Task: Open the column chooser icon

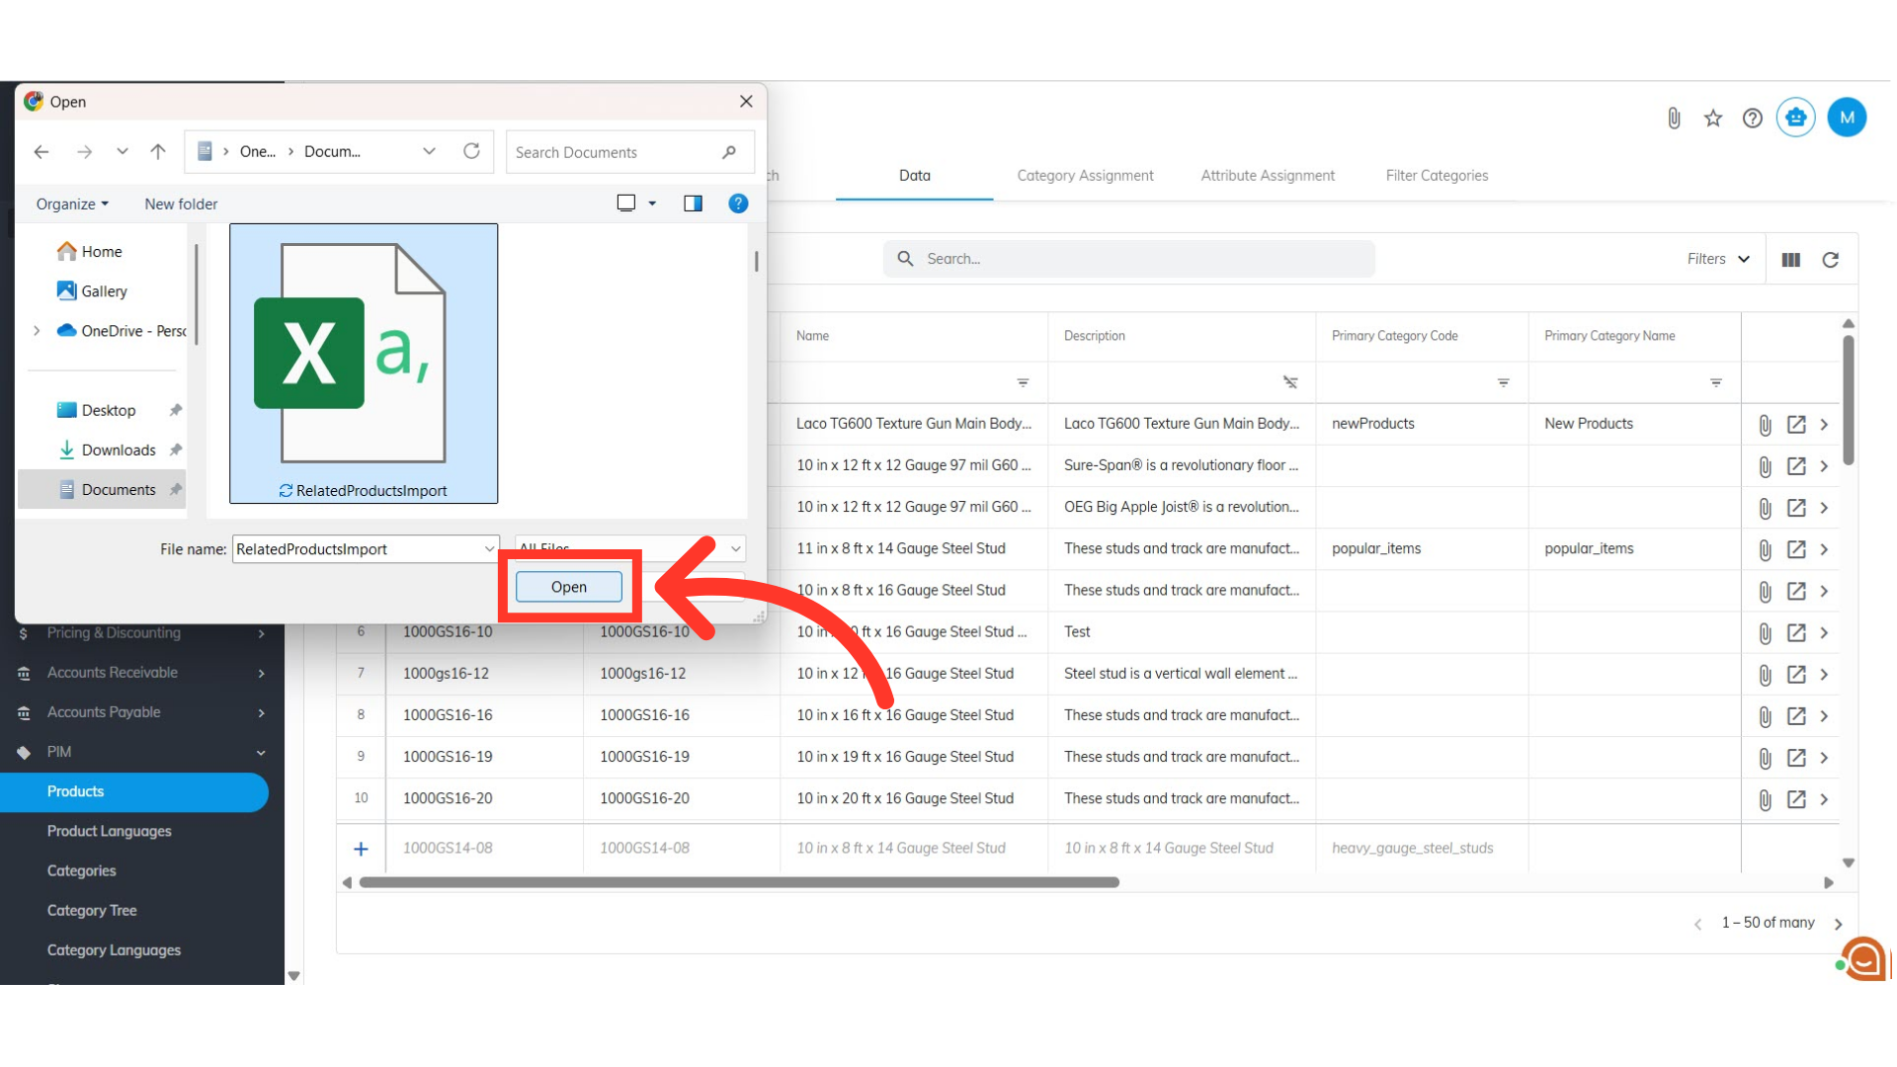Action: click(1790, 260)
